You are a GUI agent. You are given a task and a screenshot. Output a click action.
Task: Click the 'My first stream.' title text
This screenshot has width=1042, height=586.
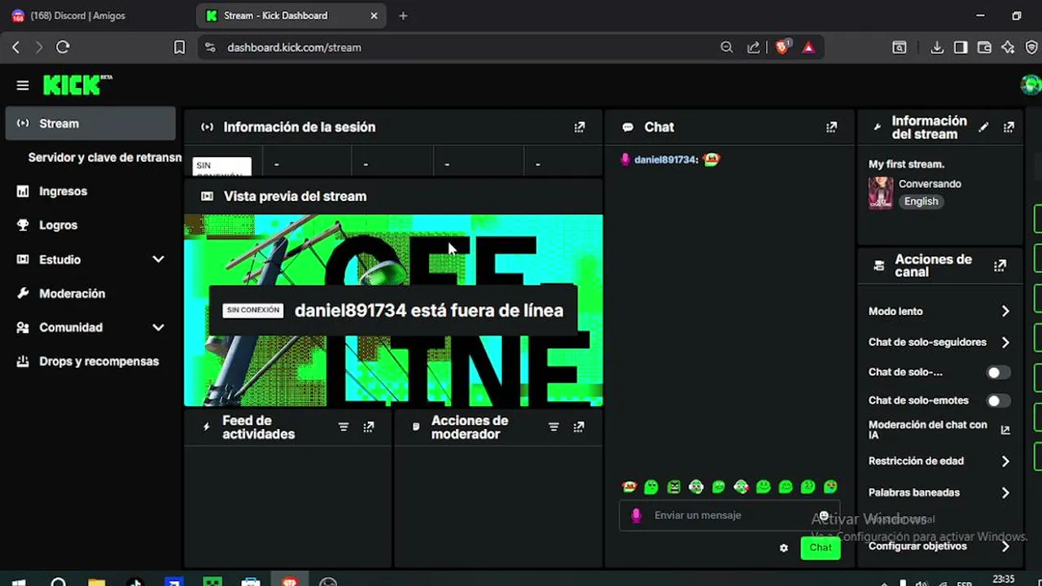pos(906,164)
